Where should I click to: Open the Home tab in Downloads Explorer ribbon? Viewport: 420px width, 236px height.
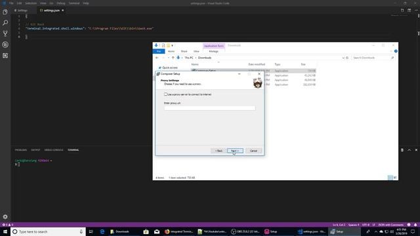pos(171,51)
